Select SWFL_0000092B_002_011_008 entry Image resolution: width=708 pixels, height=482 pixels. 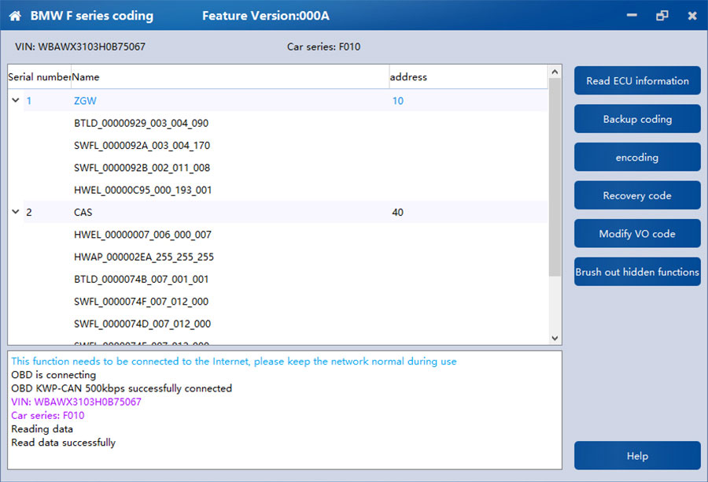coord(142,168)
